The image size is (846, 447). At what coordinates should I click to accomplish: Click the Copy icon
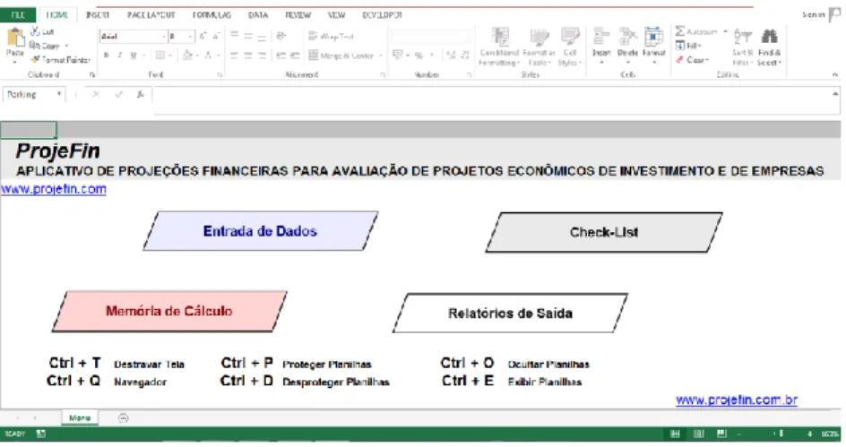(x=35, y=46)
